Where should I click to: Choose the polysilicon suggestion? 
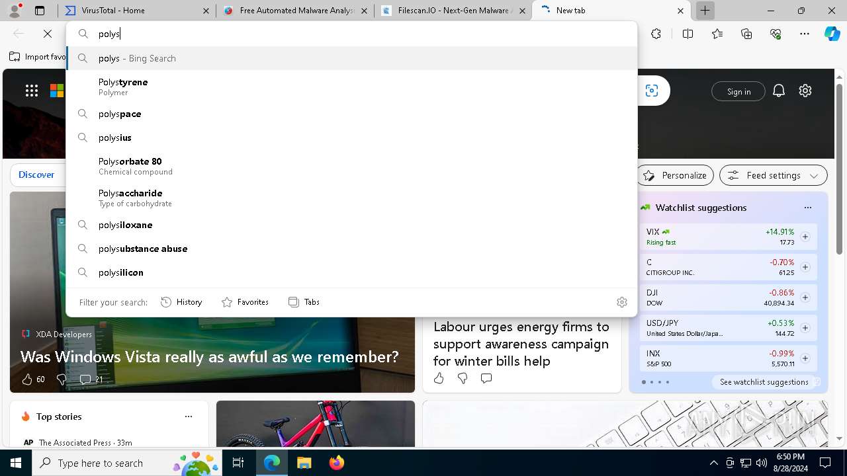click(351, 272)
